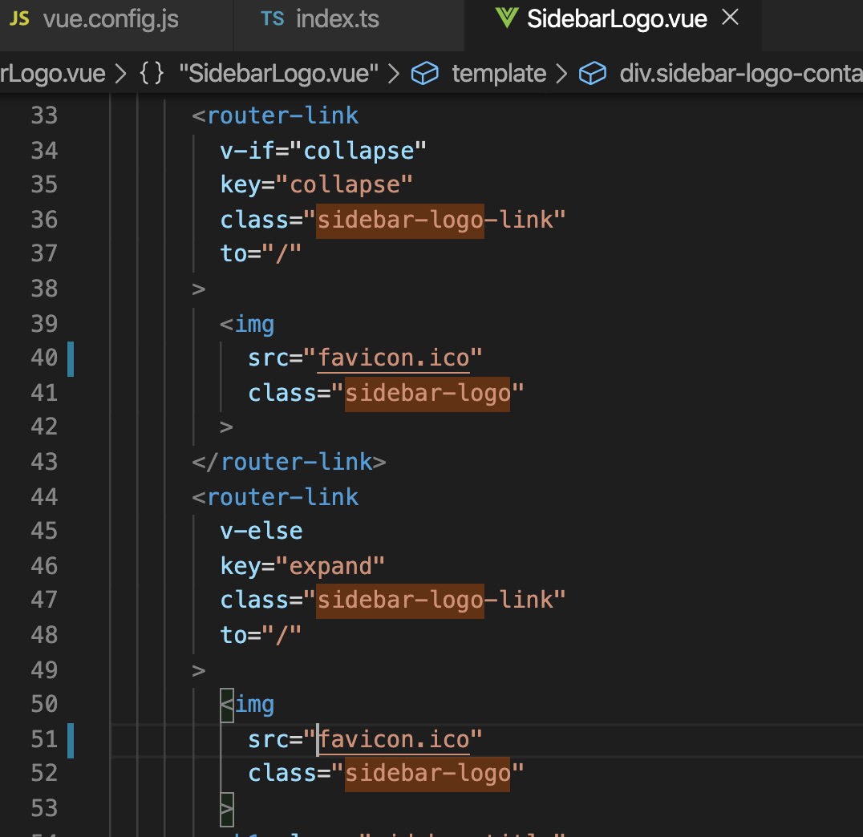Click the highlighted closing bracket on line 53
This screenshot has width=863, height=837.
(227, 809)
